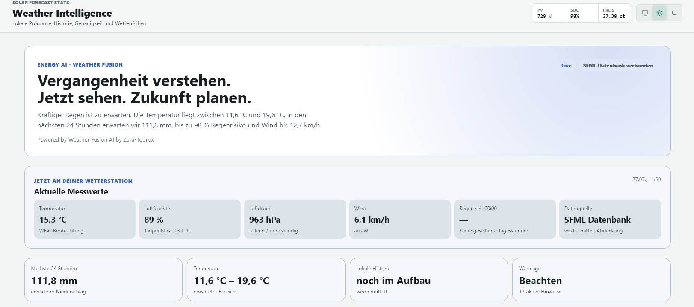The width and height of the screenshot is (694, 307).
Task: Select the Wind 6,1 km/h card
Action: coord(400,219)
